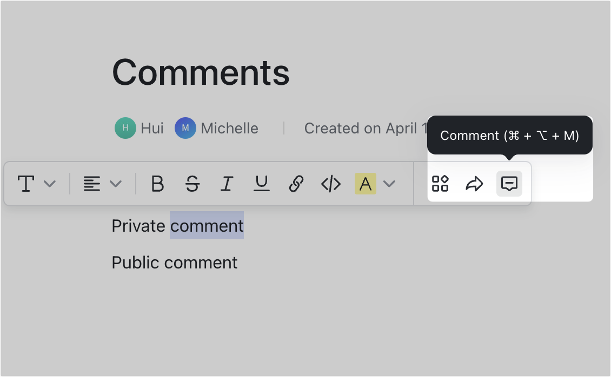Click the Comment keyboard shortcut tooltip
The image size is (611, 377).
[x=510, y=135]
